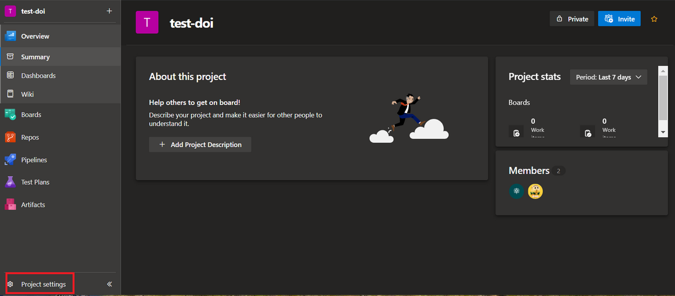
Task: Click the Invite button
Action: click(x=619, y=19)
